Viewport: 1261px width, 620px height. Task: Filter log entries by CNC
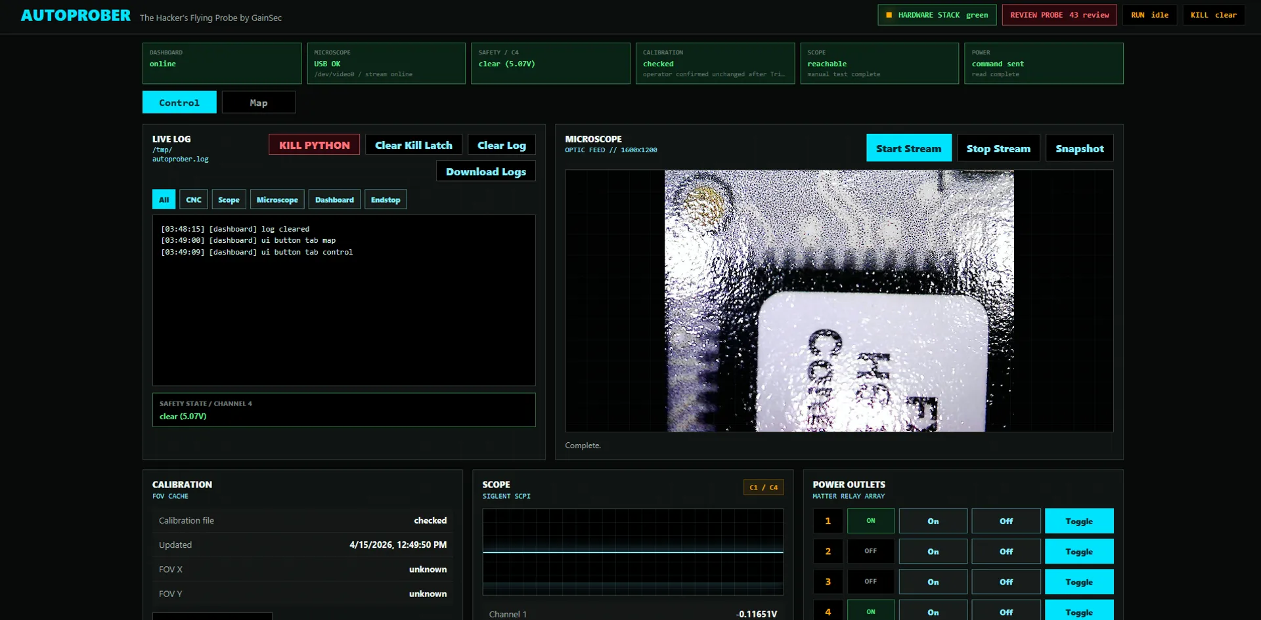click(x=194, y=199)
